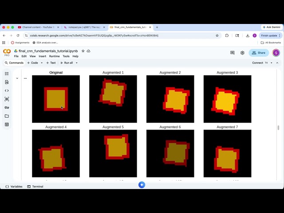Viewport: 284px width, 213px height.
Task: Star the notebook next to its title
Action: [83, 51]
